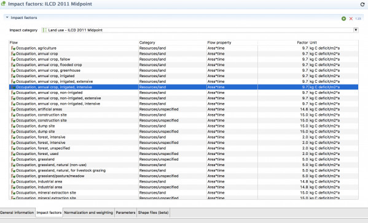Select the Impact factors tab
Image resolution: width=368 pixels, height=223 pixels.
coord(49,213)
